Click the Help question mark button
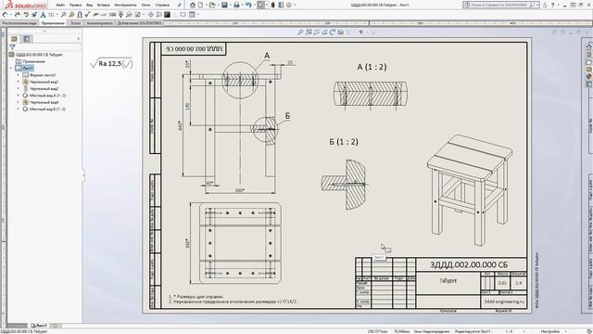 (552, 5)
